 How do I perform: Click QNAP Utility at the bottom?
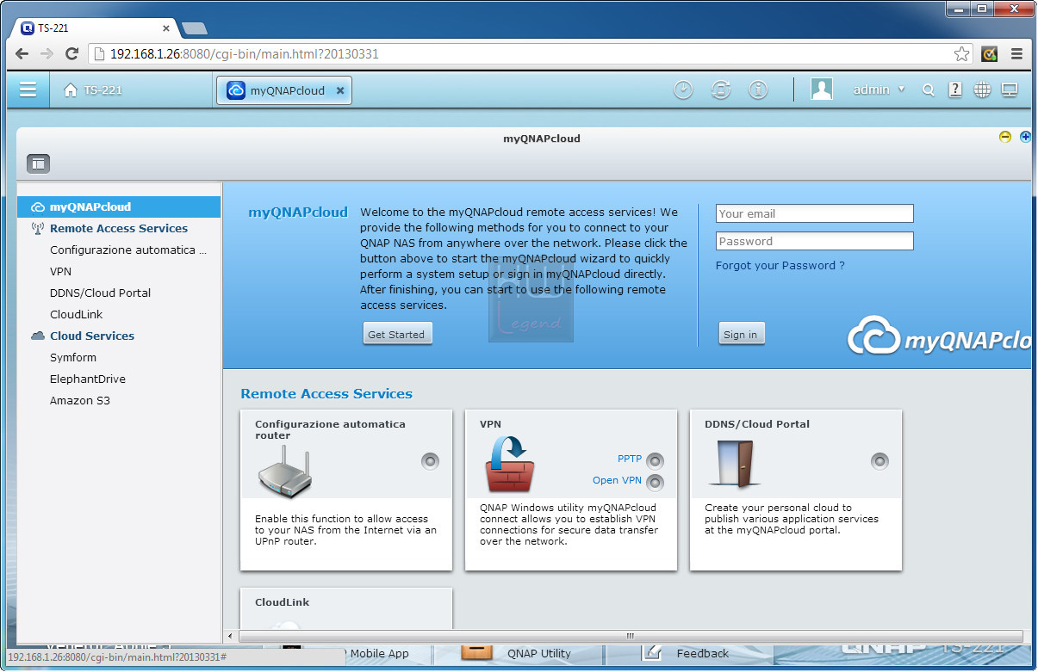tap(539, 653)
